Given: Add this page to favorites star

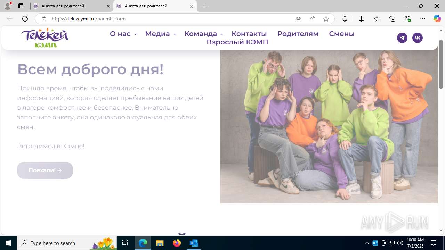Looking at the screenshot, I should click(x=326, y=19).
